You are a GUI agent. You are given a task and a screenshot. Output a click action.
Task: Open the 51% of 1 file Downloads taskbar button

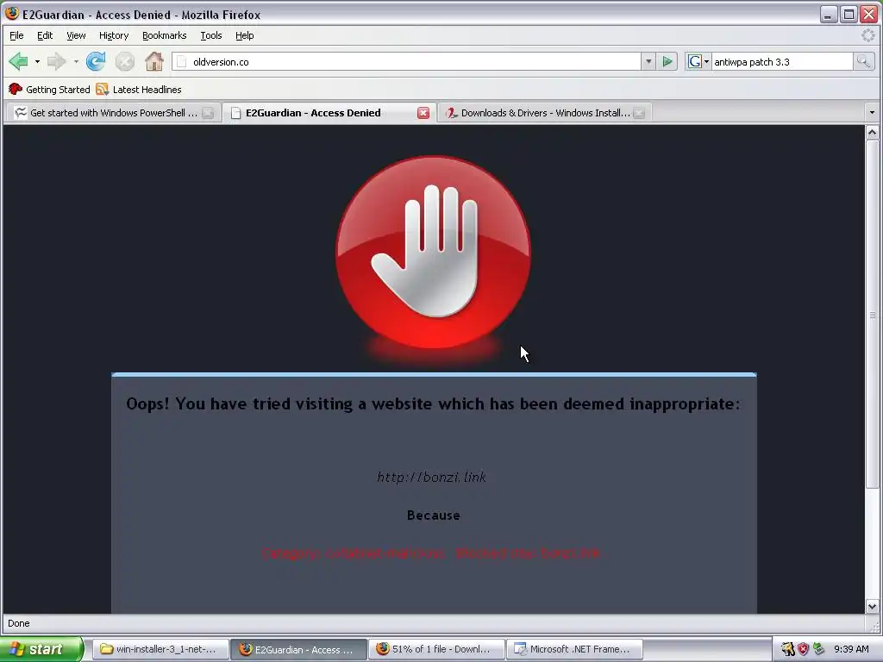[x=436, y=649]
